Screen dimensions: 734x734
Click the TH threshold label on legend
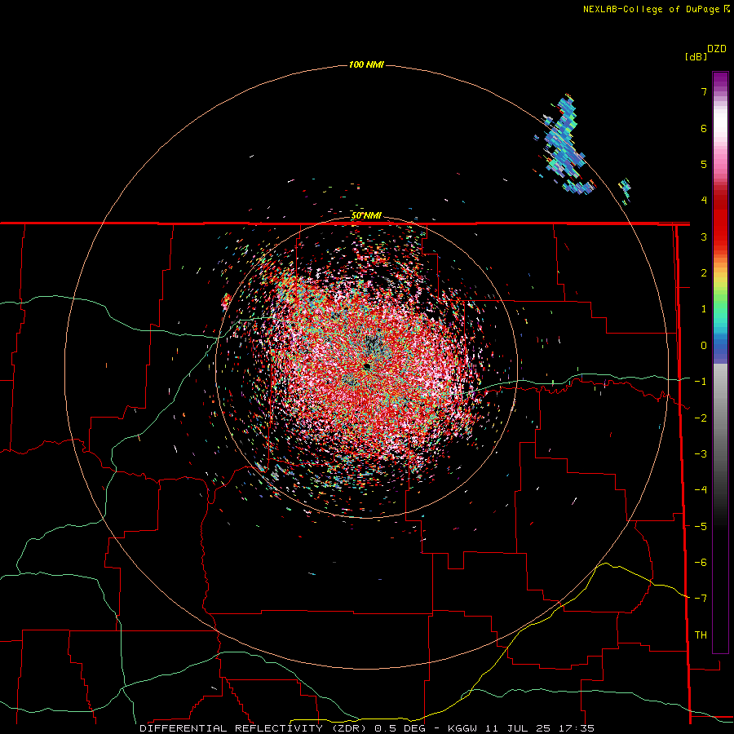pos(701,635)
